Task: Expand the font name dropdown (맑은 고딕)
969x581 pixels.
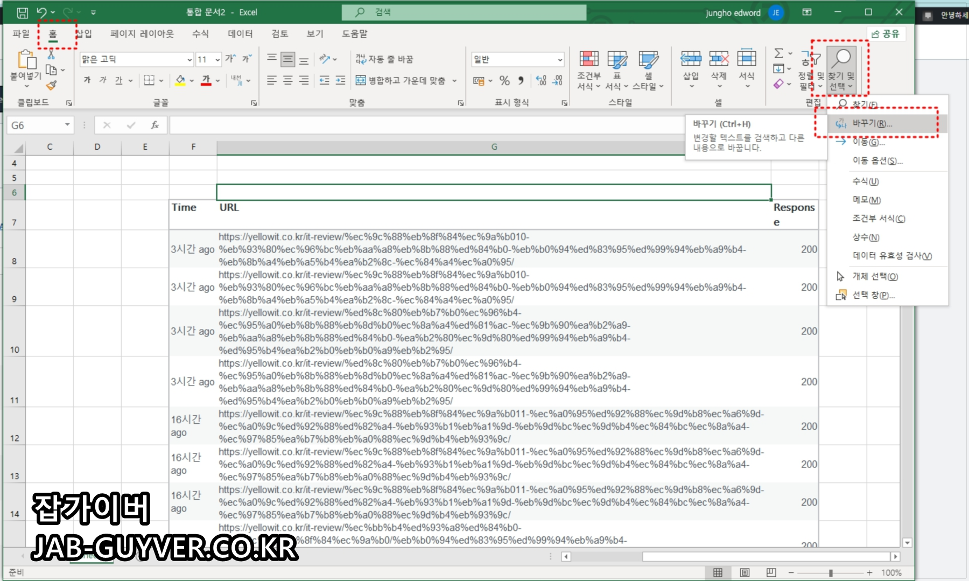Action: 189,60
